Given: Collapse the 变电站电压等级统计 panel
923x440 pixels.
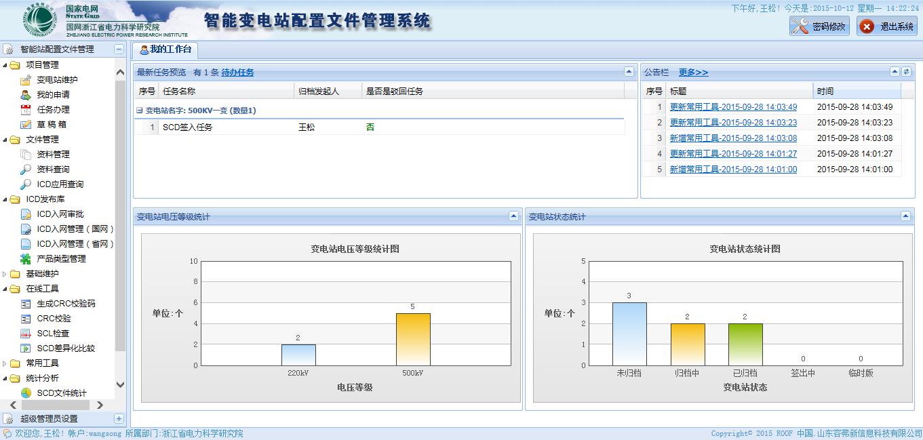Looking at the screenshot, I should point(513,216).
